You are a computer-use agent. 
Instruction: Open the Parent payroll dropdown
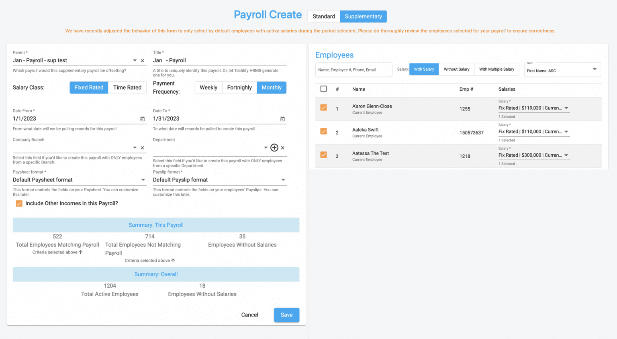pyautogui.click(x=135, y=60)
